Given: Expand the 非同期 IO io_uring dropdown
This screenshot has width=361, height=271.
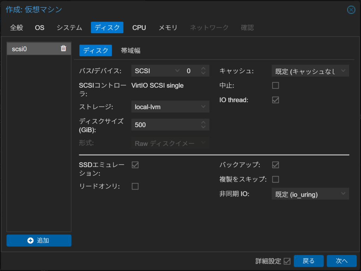Looking at the screenshot, I should click(x=310, y=194).
